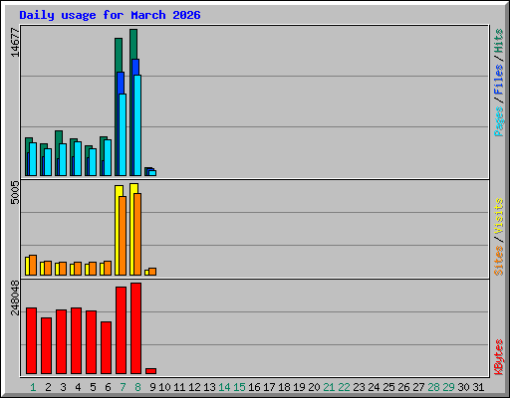Click day 16 on the x-axis

tap(254, 387)
